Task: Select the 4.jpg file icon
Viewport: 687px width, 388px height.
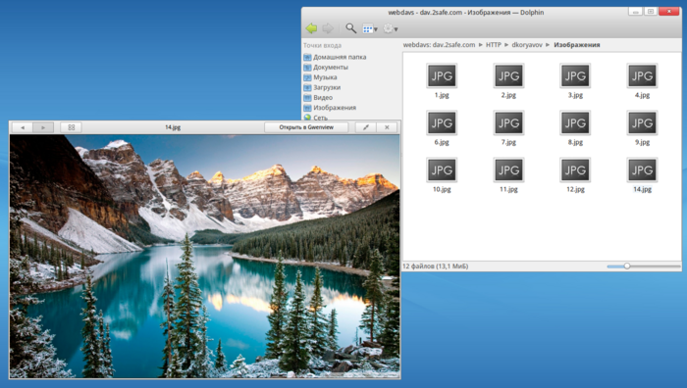Action: tap(642, 76)
